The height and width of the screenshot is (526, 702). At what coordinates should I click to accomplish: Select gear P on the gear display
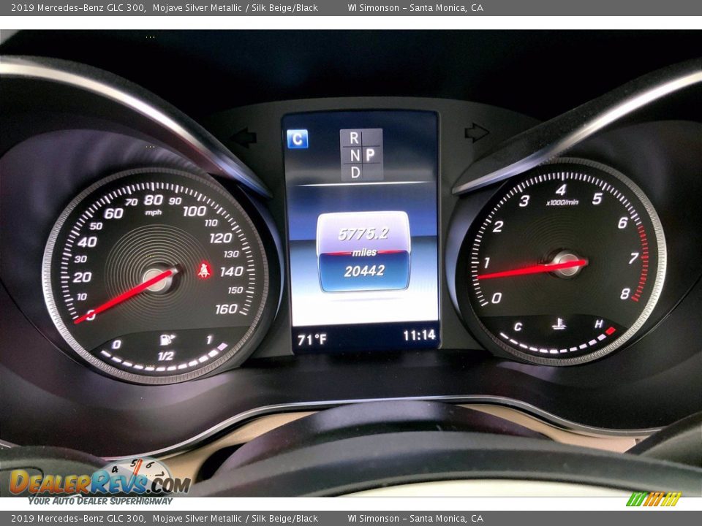pyautogui.click(x=370, y=155)
